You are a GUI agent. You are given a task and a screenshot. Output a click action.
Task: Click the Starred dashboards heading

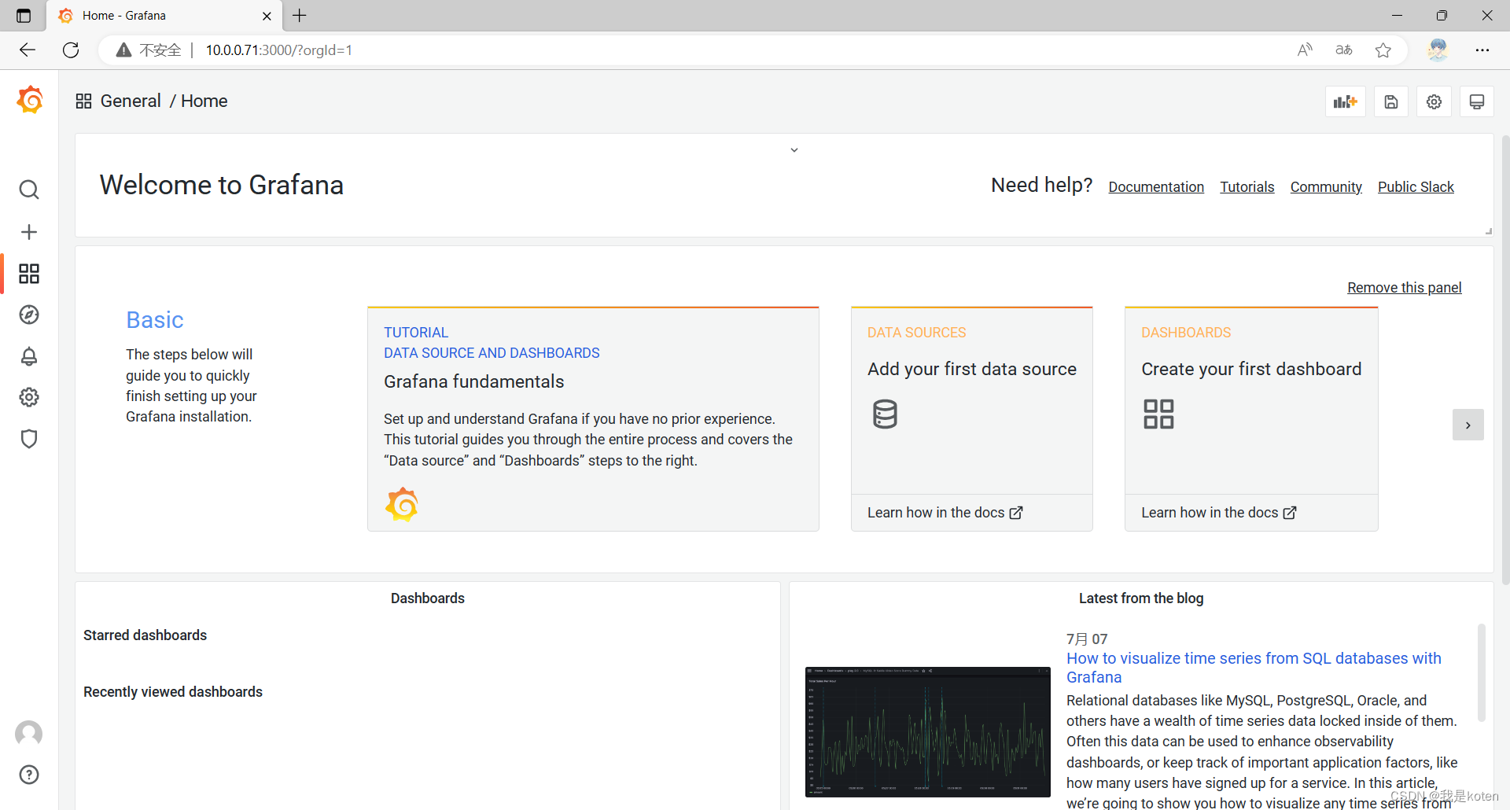145,635
